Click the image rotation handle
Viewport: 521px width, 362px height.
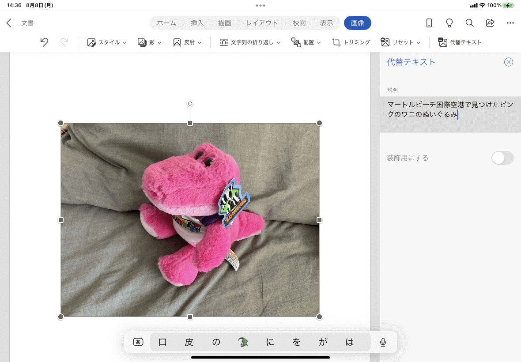(x=190, y=104)
